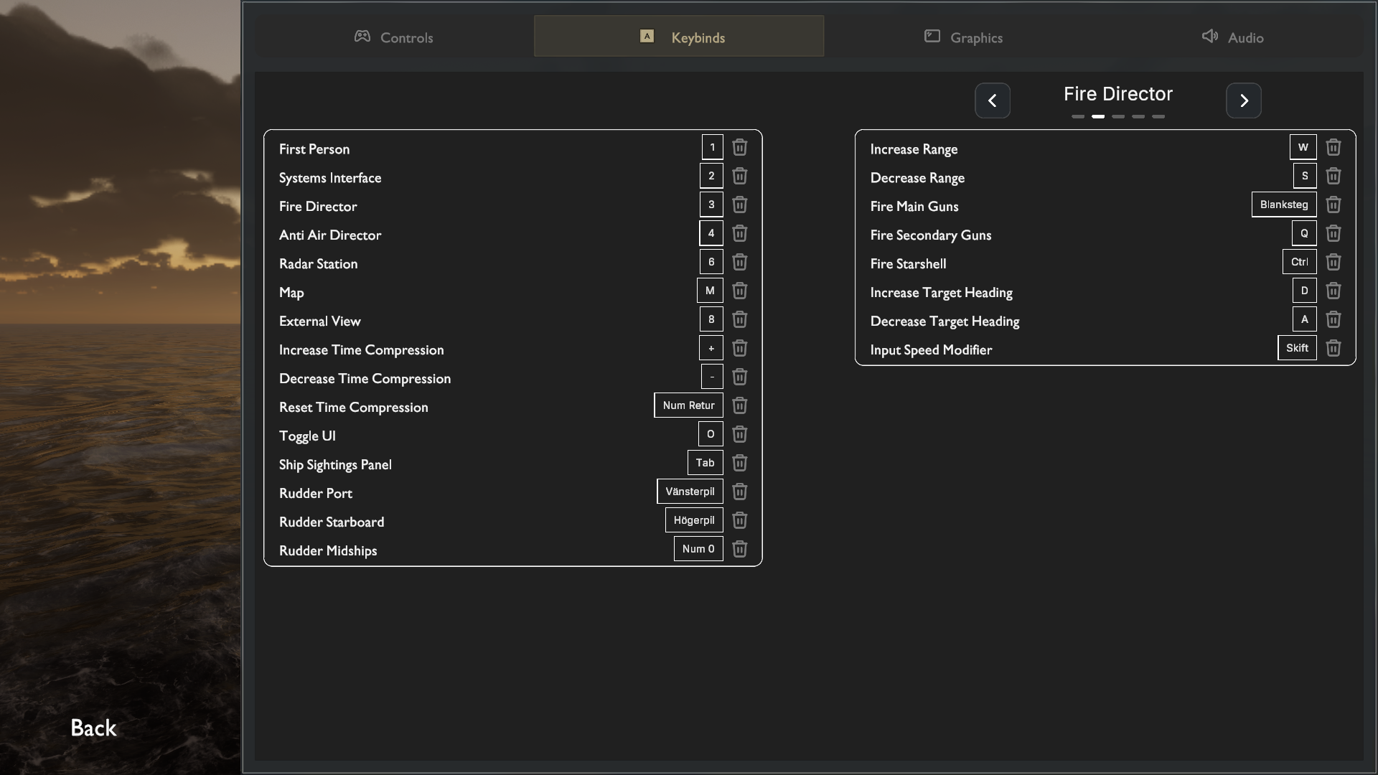This screenshot has width=1378, height=775.
Task: Remove Increase Target Heading keybind
Action: 1333,291
